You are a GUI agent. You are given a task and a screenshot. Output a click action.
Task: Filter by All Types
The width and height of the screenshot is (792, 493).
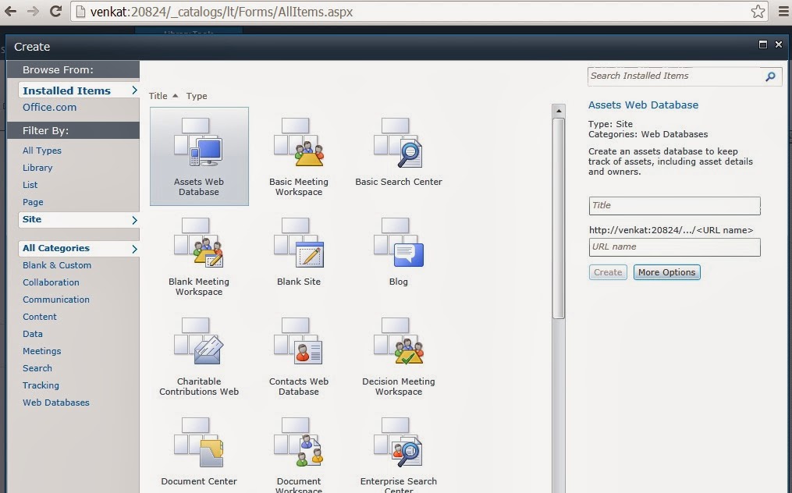click(42, 151)
